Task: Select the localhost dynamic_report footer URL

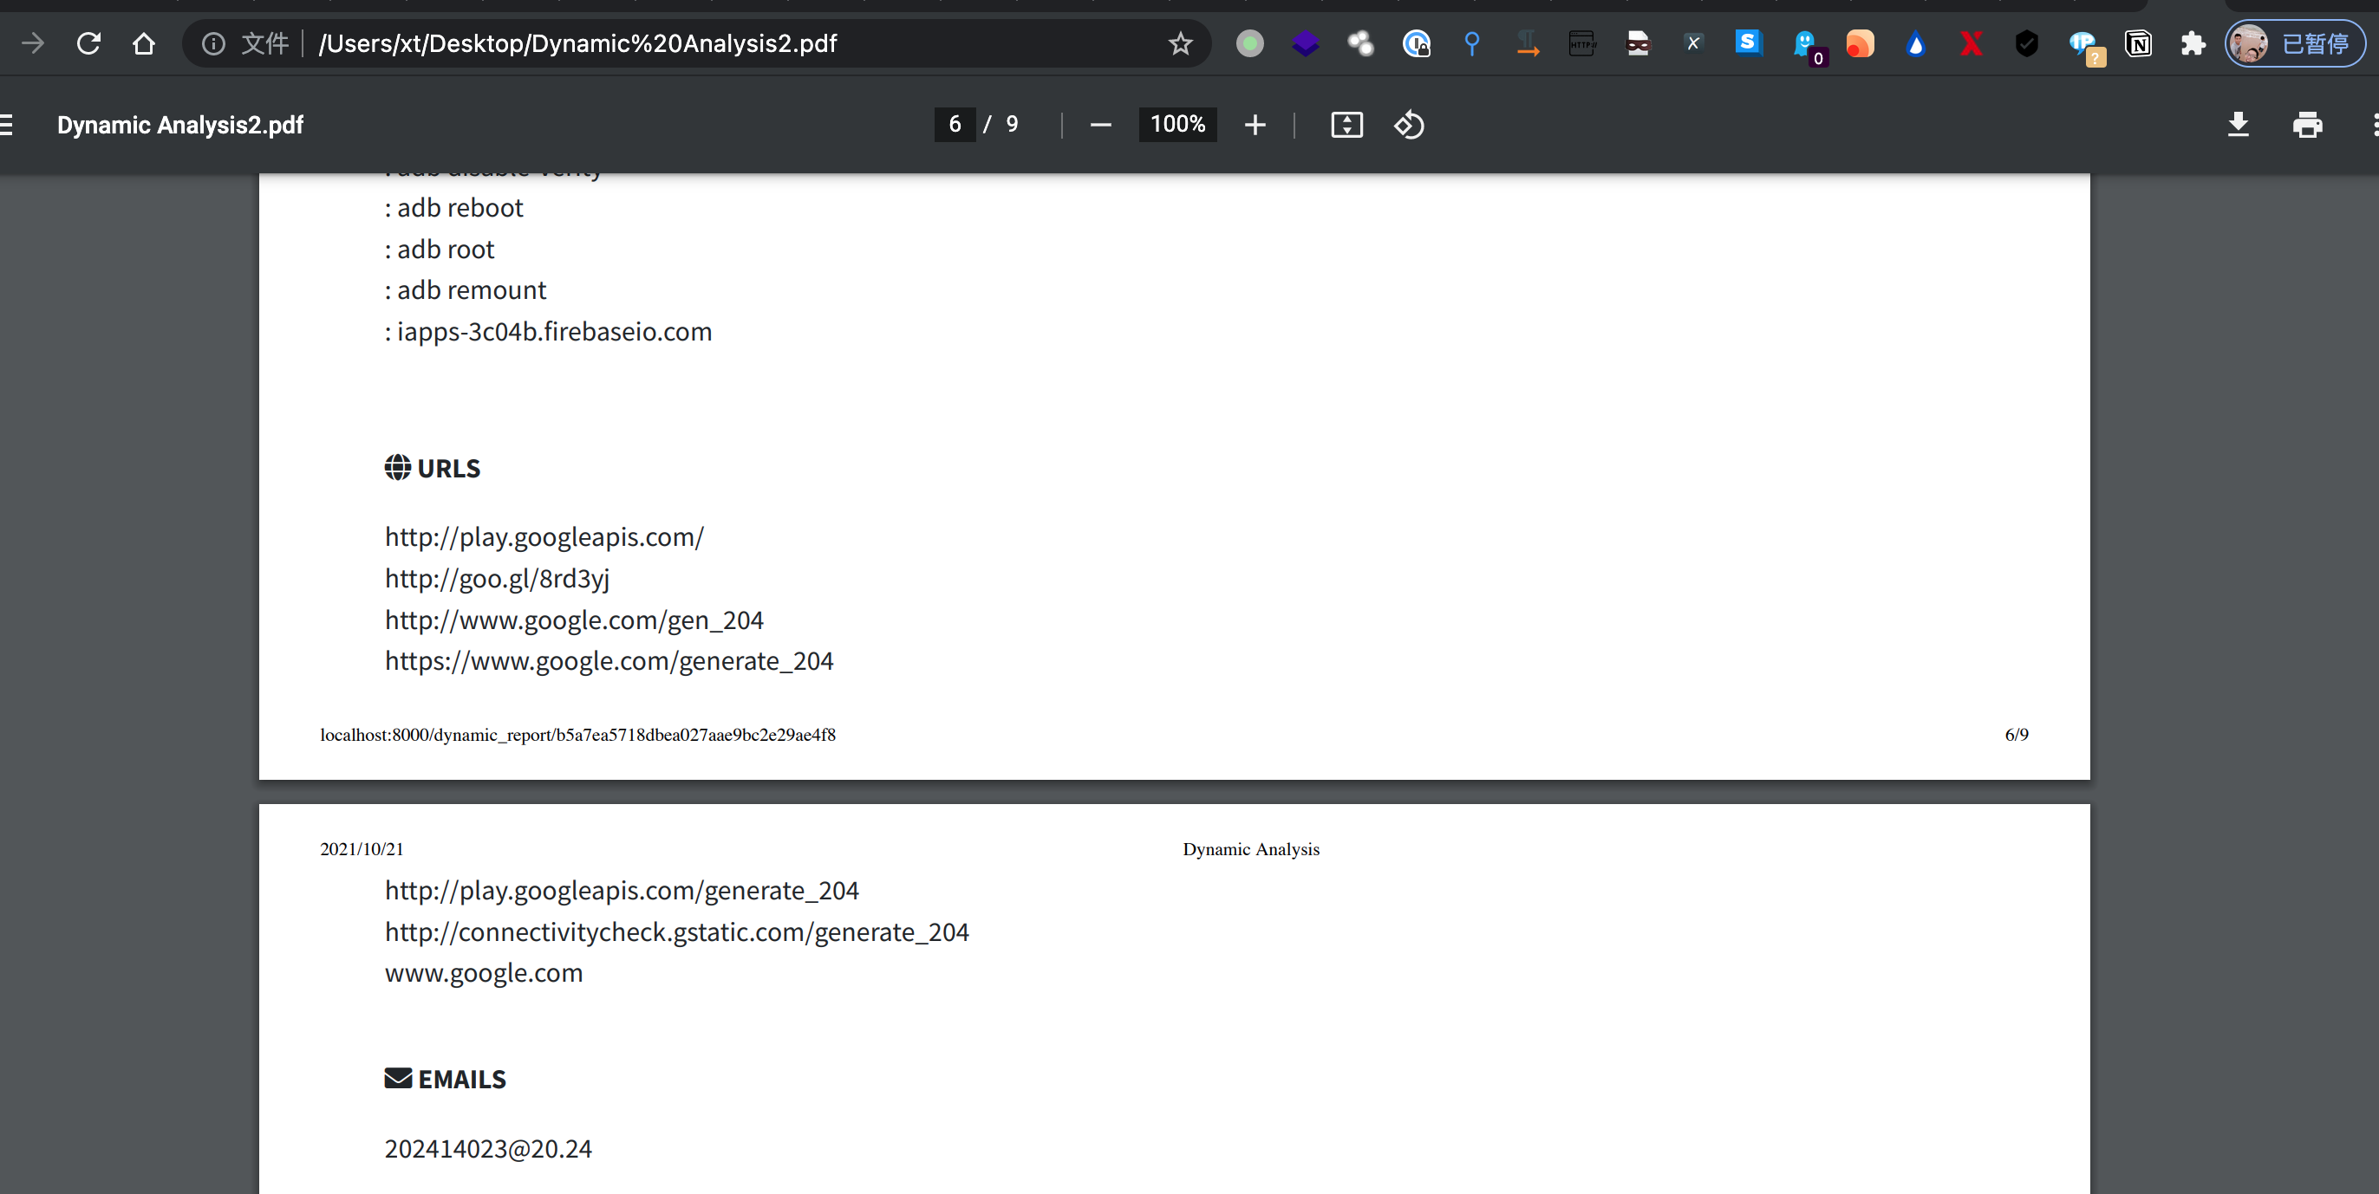Action: click(x=577, y=735)
